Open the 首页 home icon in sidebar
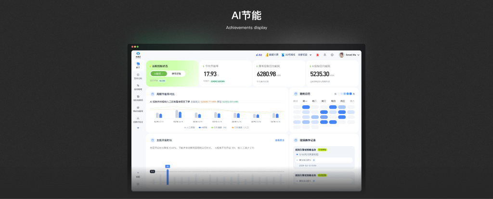Viewport: 493px width, 199px height. click(138, 64)
